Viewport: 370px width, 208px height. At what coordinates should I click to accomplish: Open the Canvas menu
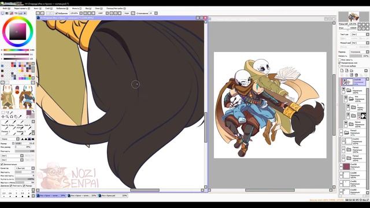pos(37,9)
